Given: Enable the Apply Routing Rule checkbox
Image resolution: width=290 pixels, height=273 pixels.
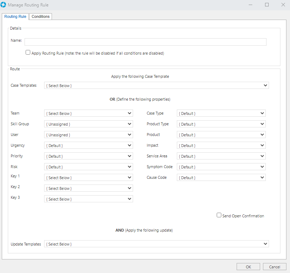Looking at the screenshot, I should pyautogui.click(x=28, y=52).
